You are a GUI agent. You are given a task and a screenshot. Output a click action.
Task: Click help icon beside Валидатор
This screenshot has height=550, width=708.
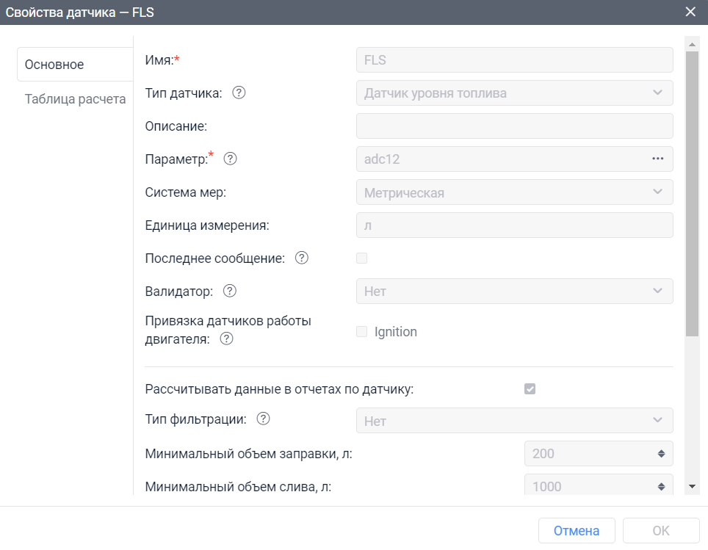[229, 291]
